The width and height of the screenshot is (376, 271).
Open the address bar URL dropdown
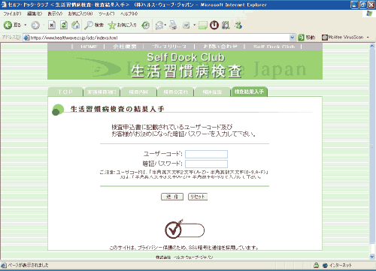[292, 38]
